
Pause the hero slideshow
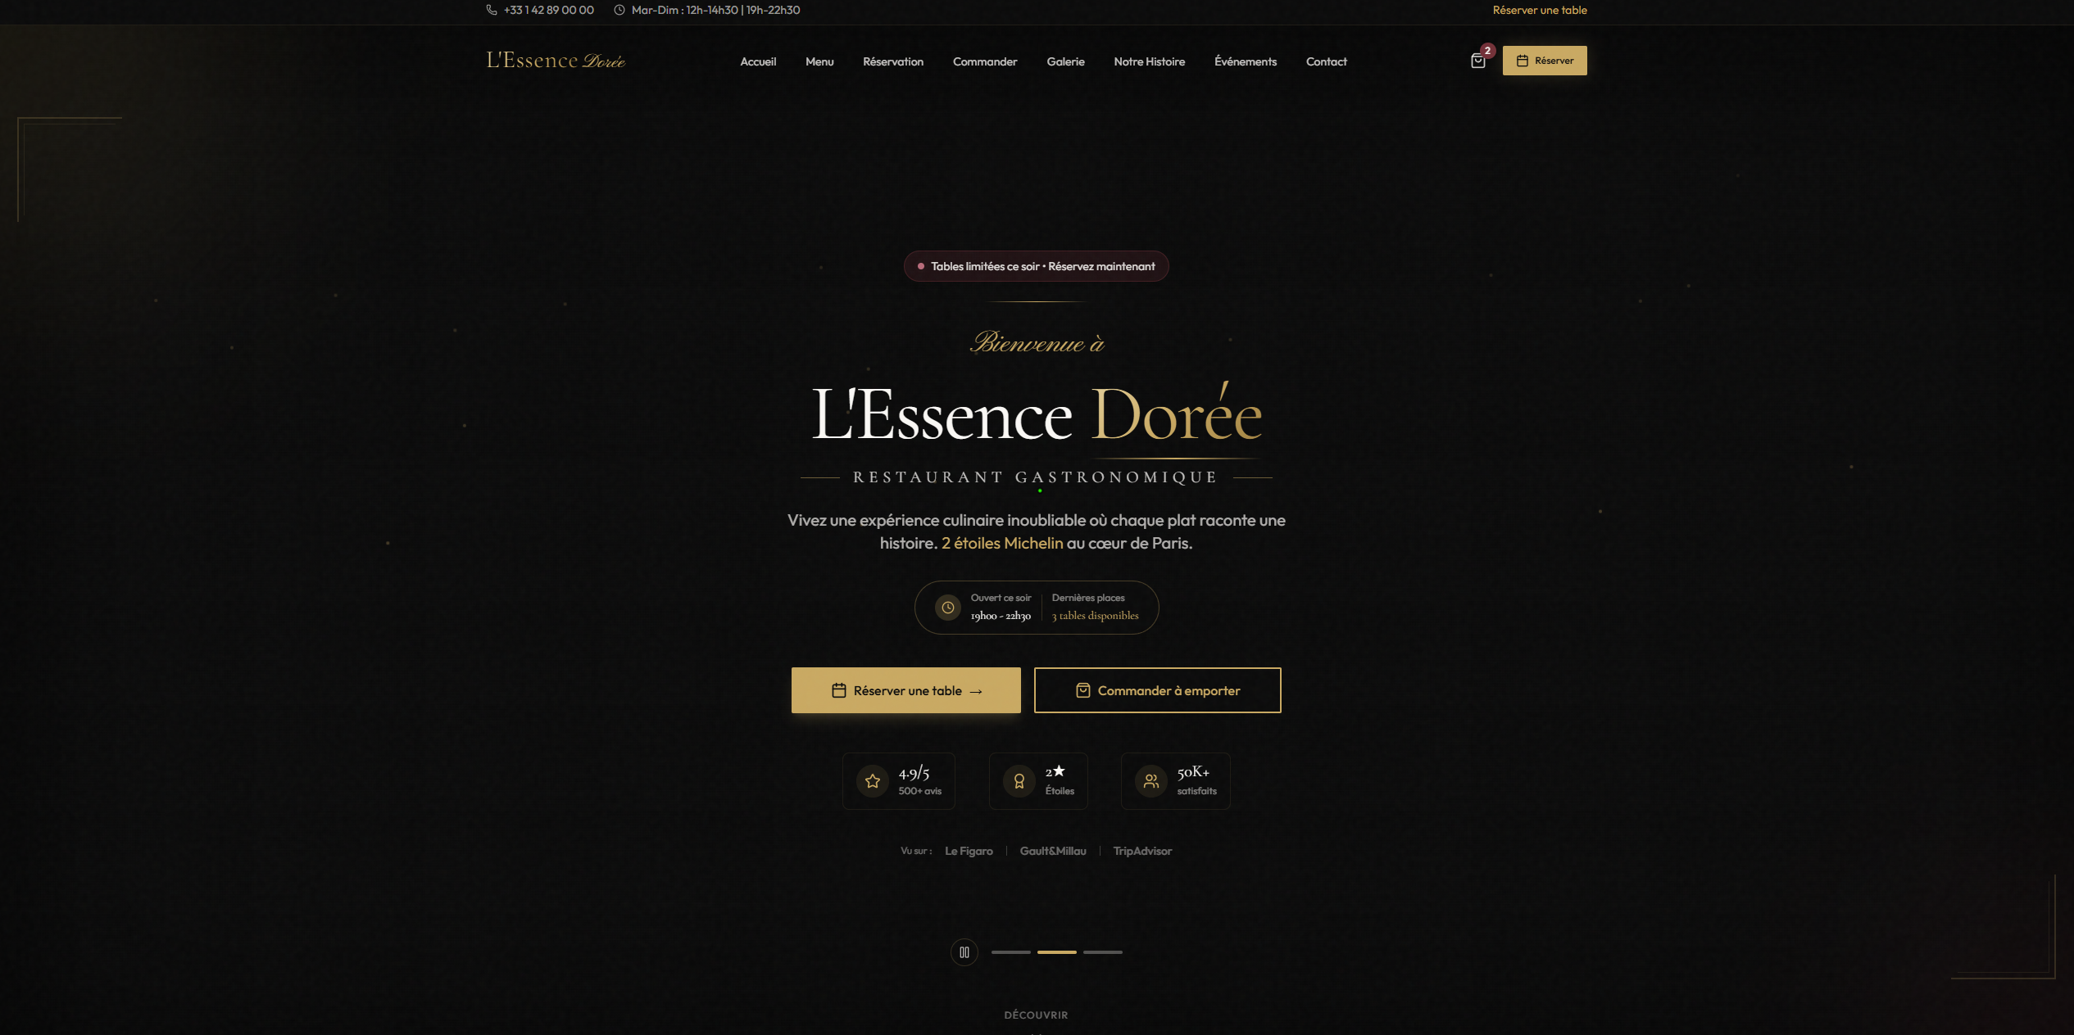964,952
